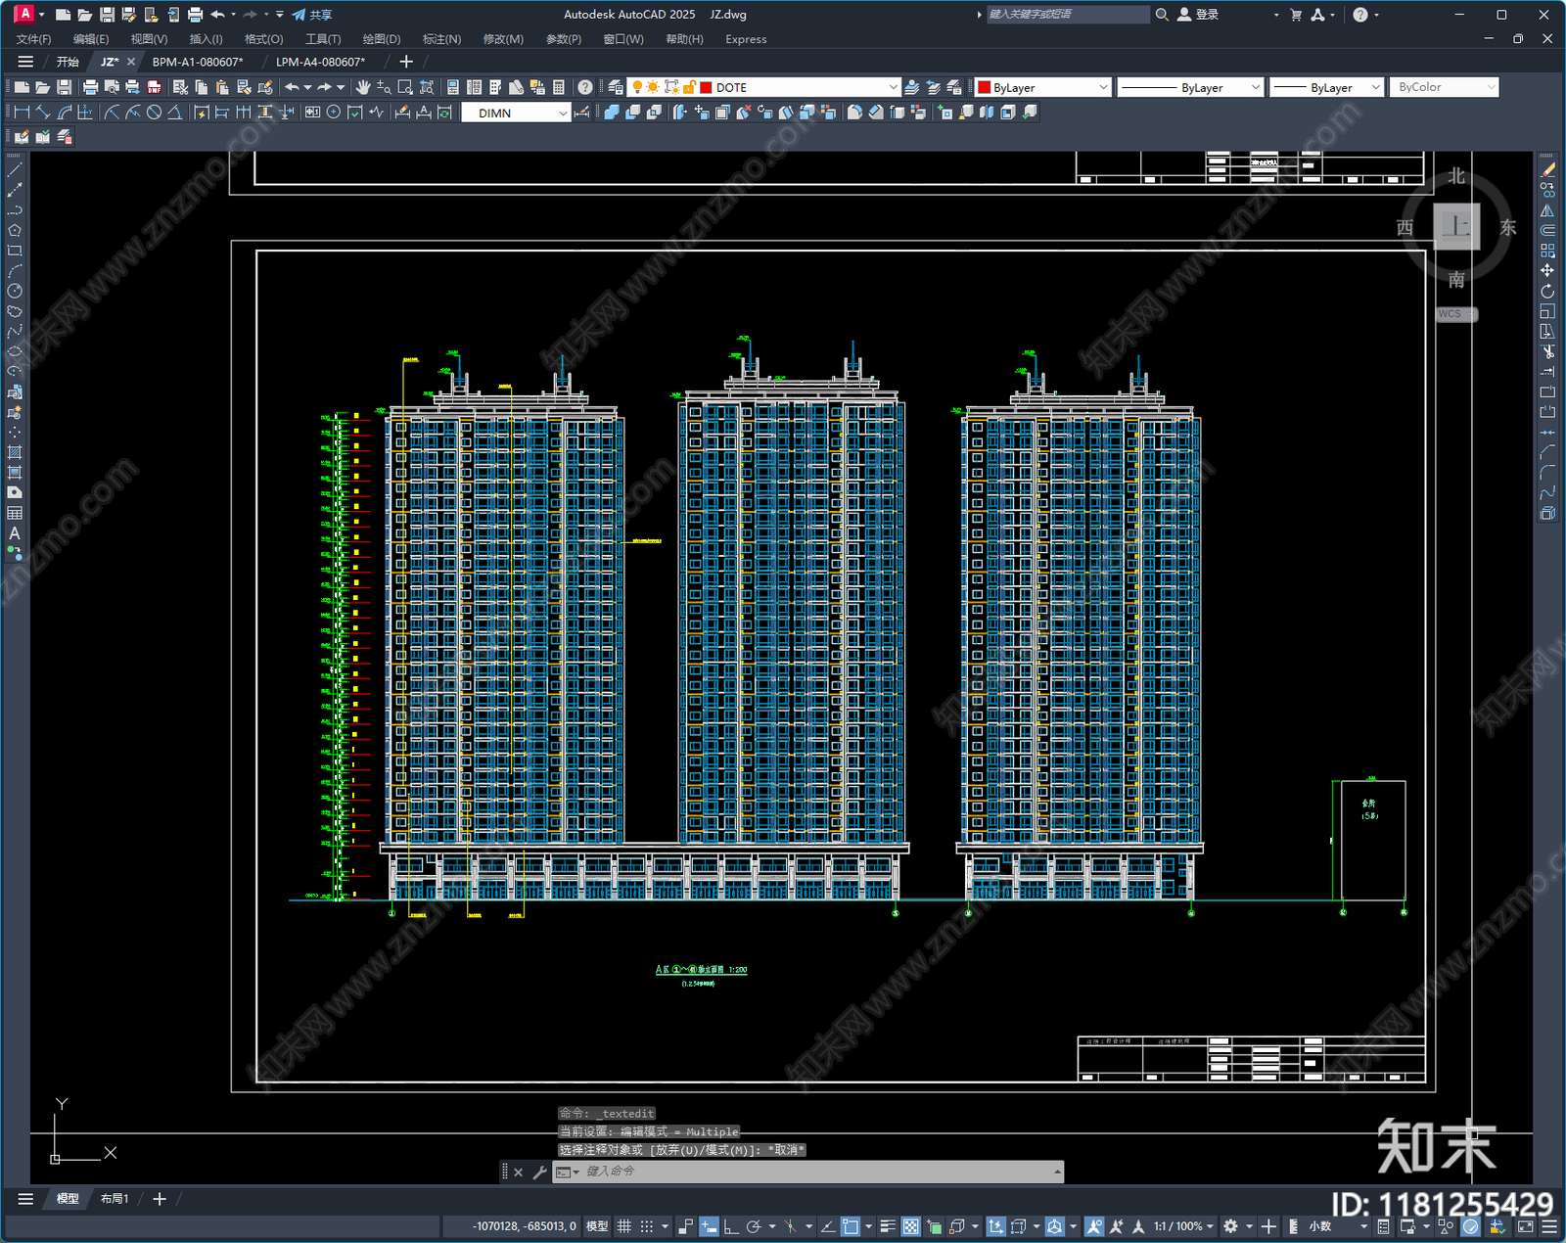Viewport: 1566px width, 1243px height.
Task: Open the DOTE layer dropdown
Action: 893,87
